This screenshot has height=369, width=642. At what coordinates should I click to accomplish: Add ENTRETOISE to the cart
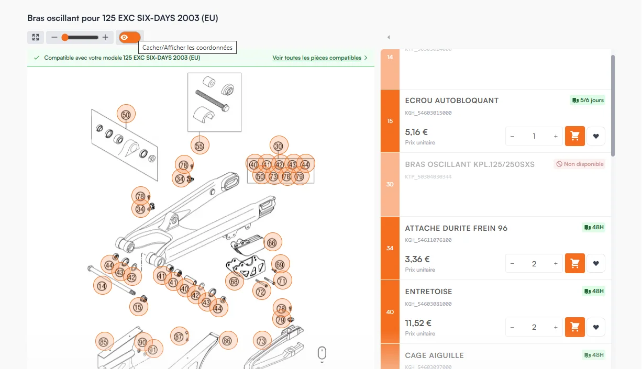pos(575,327)
